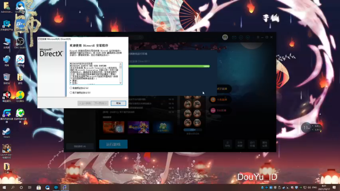Select the do-not-accept agreement radio button
340x191 pixels.
tap(71, 93)
